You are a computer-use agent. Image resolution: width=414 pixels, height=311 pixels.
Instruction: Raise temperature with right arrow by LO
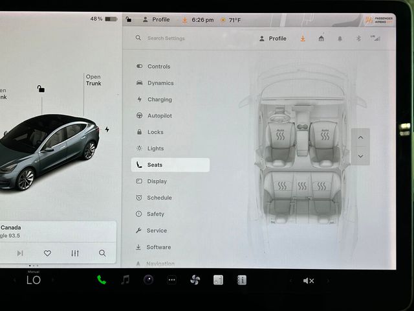pos(53,280)
